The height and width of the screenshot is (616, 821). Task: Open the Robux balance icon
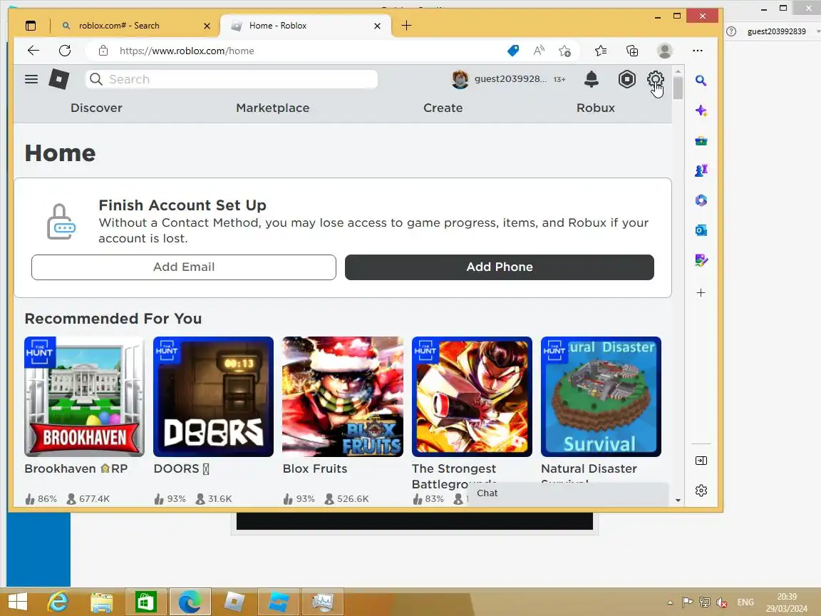coord(626,79)
